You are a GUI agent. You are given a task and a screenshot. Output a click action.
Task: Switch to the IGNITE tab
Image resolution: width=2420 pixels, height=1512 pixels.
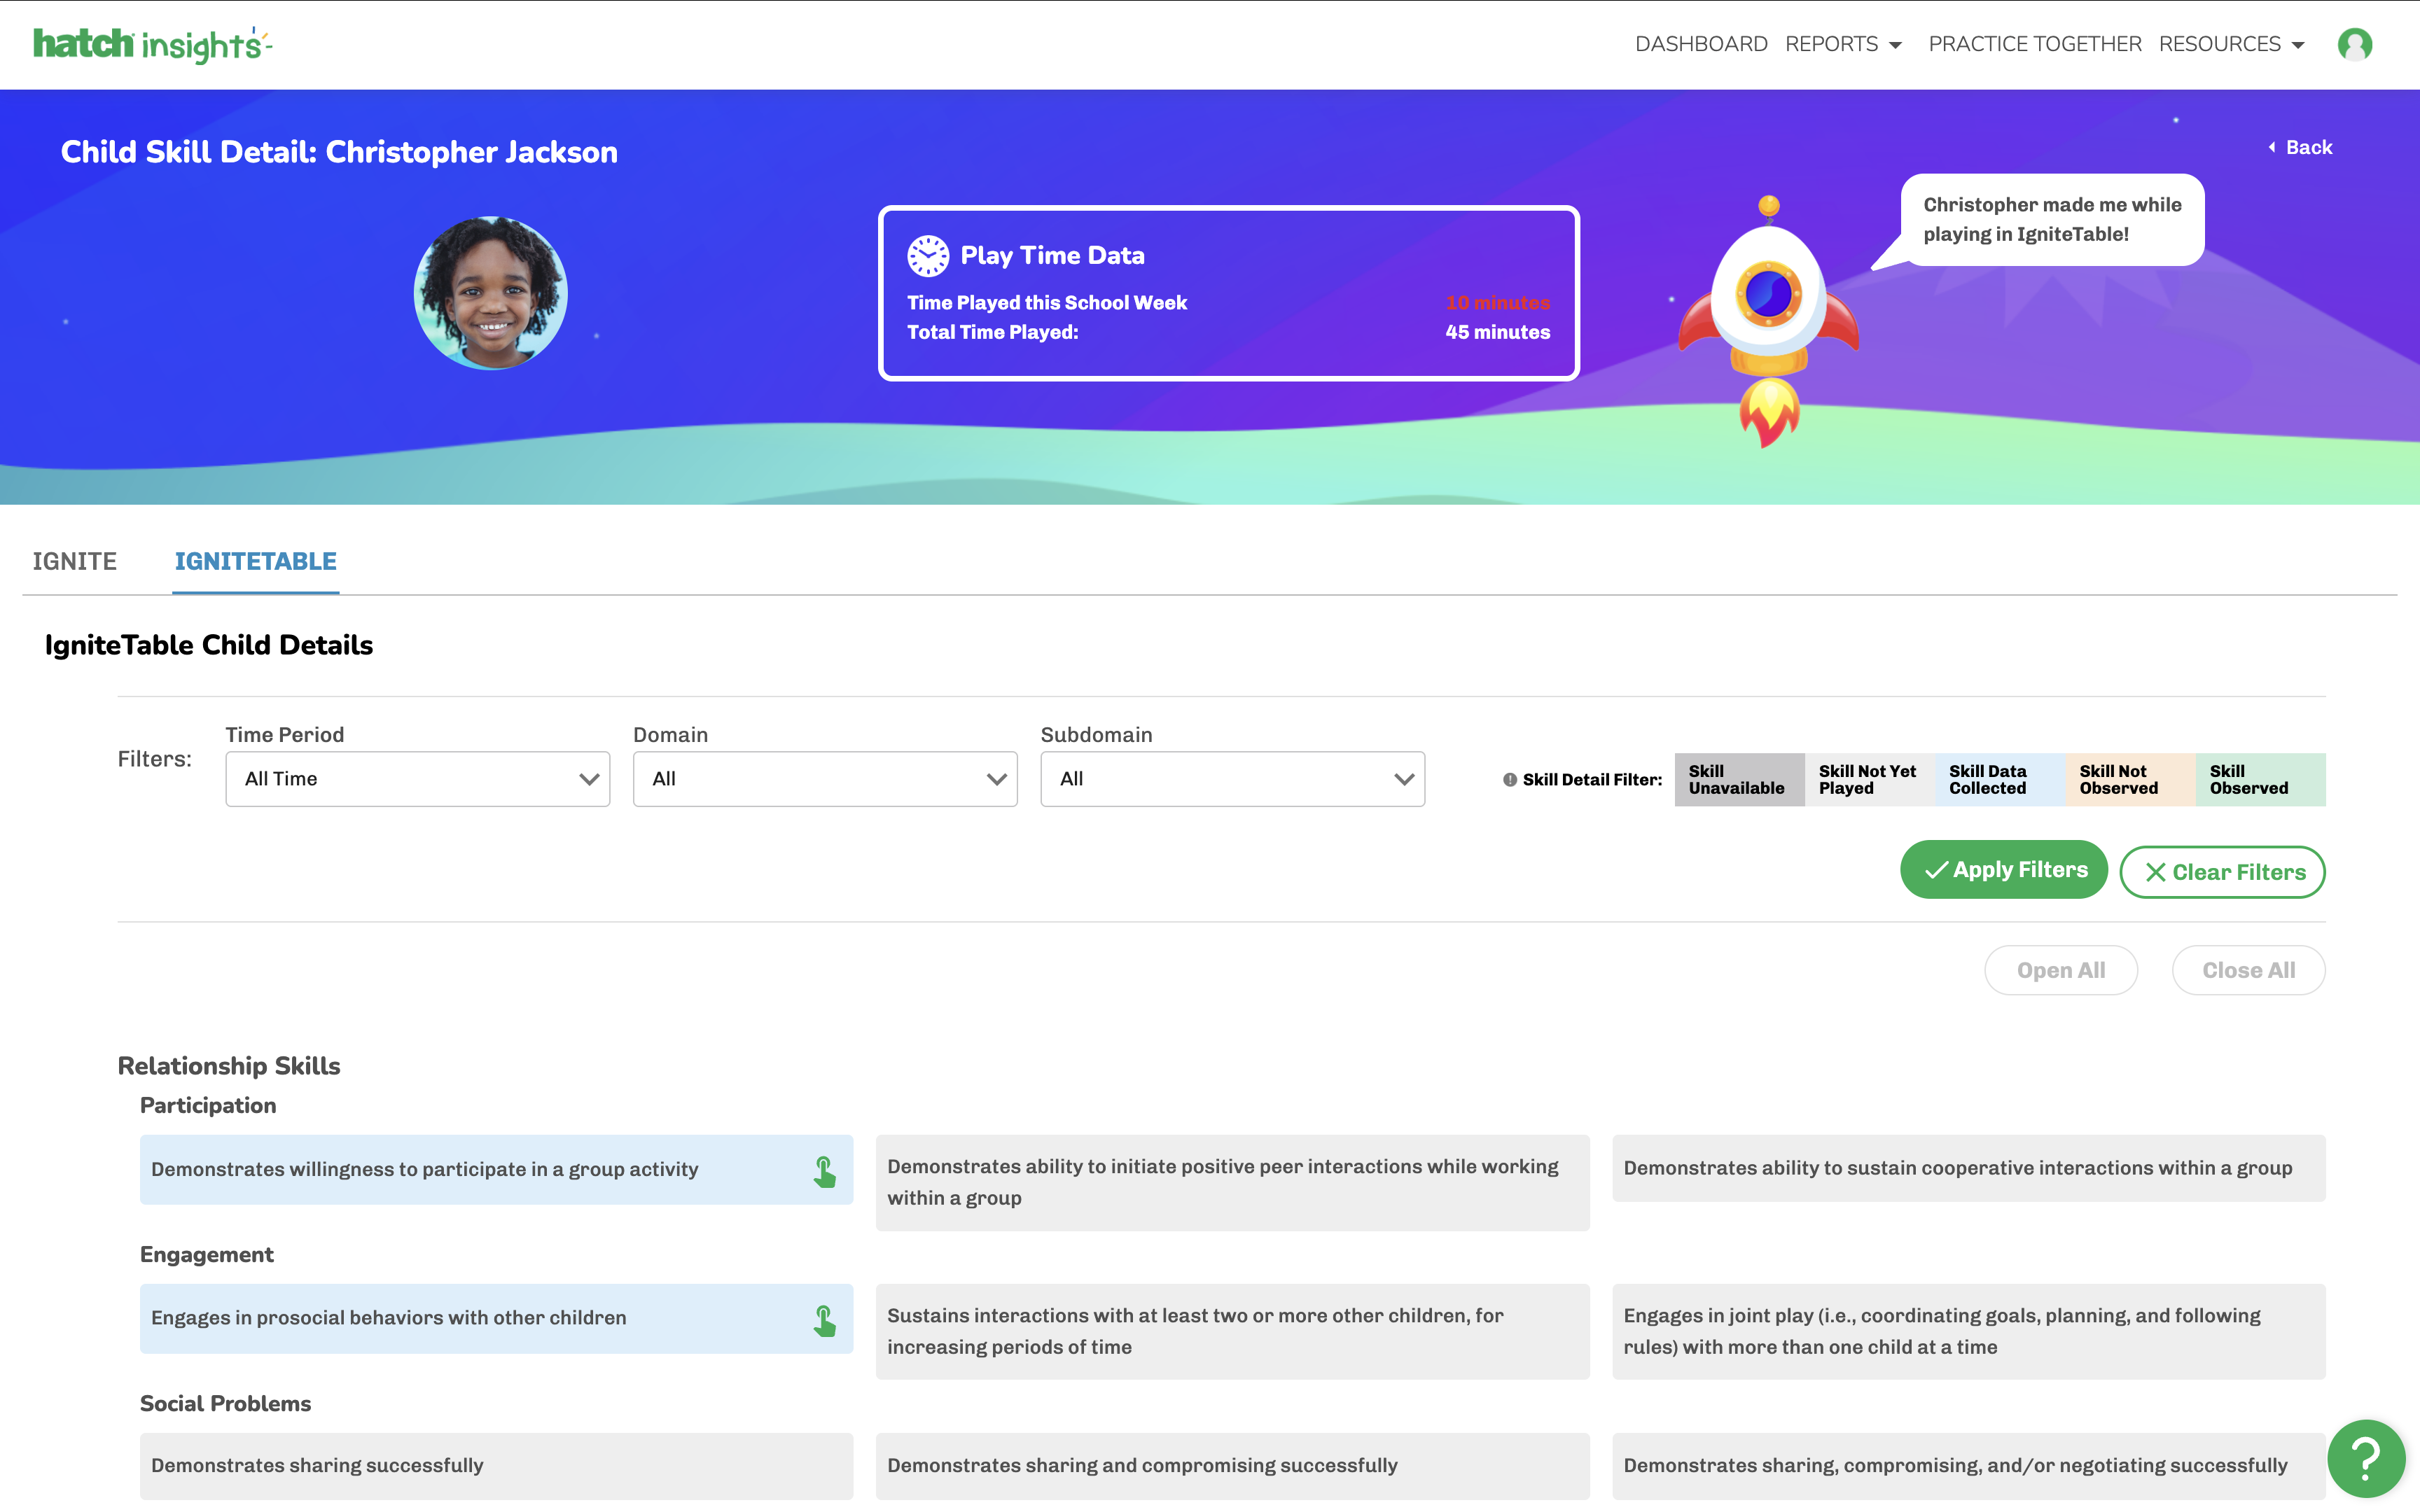75,561
